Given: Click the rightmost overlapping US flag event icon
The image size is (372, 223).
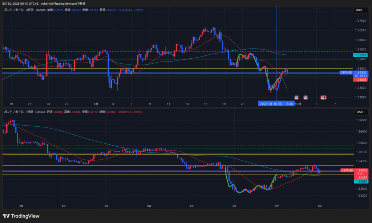Looking at the screenshot, I should pyautogui.click(x=324, y=97).
